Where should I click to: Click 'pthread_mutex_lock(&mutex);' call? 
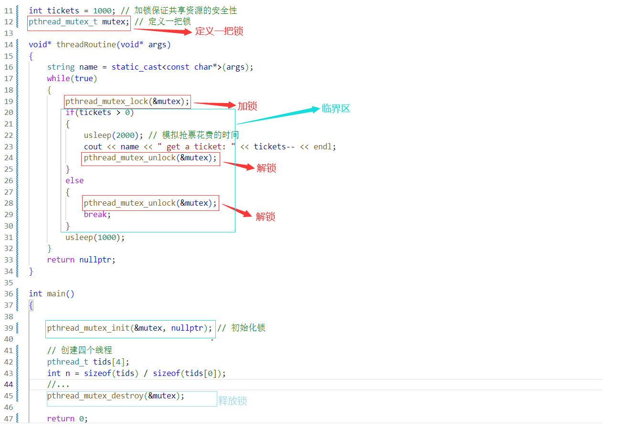click(x=127, y=101)
